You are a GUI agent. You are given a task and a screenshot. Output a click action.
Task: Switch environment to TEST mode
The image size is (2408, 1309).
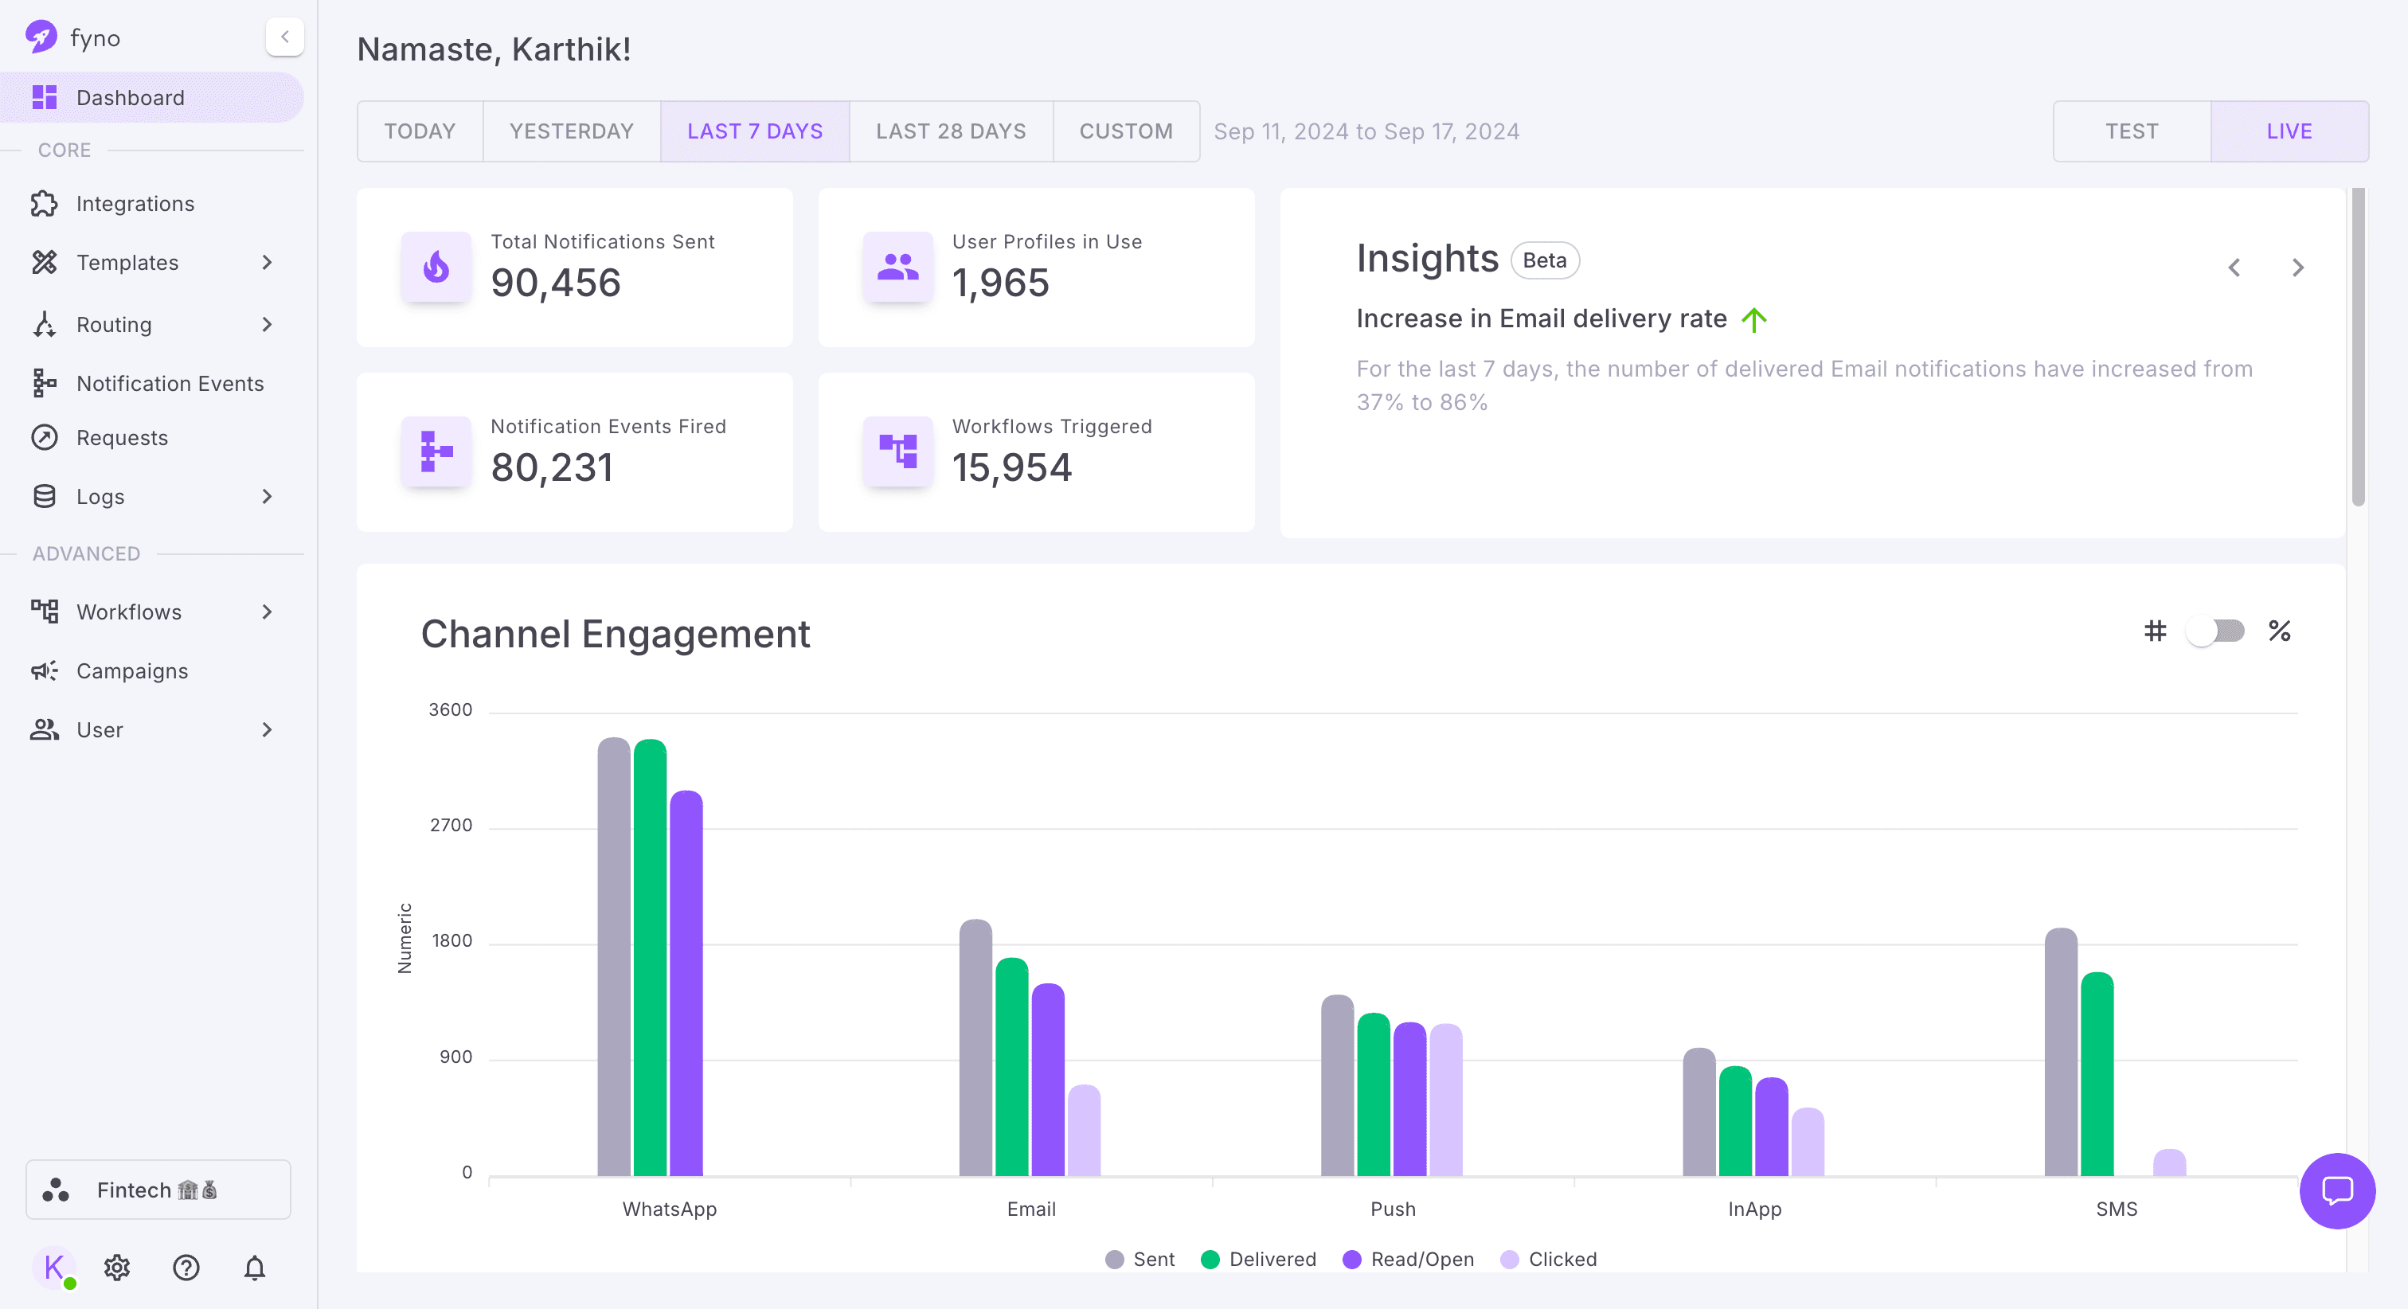[2132, 132]
